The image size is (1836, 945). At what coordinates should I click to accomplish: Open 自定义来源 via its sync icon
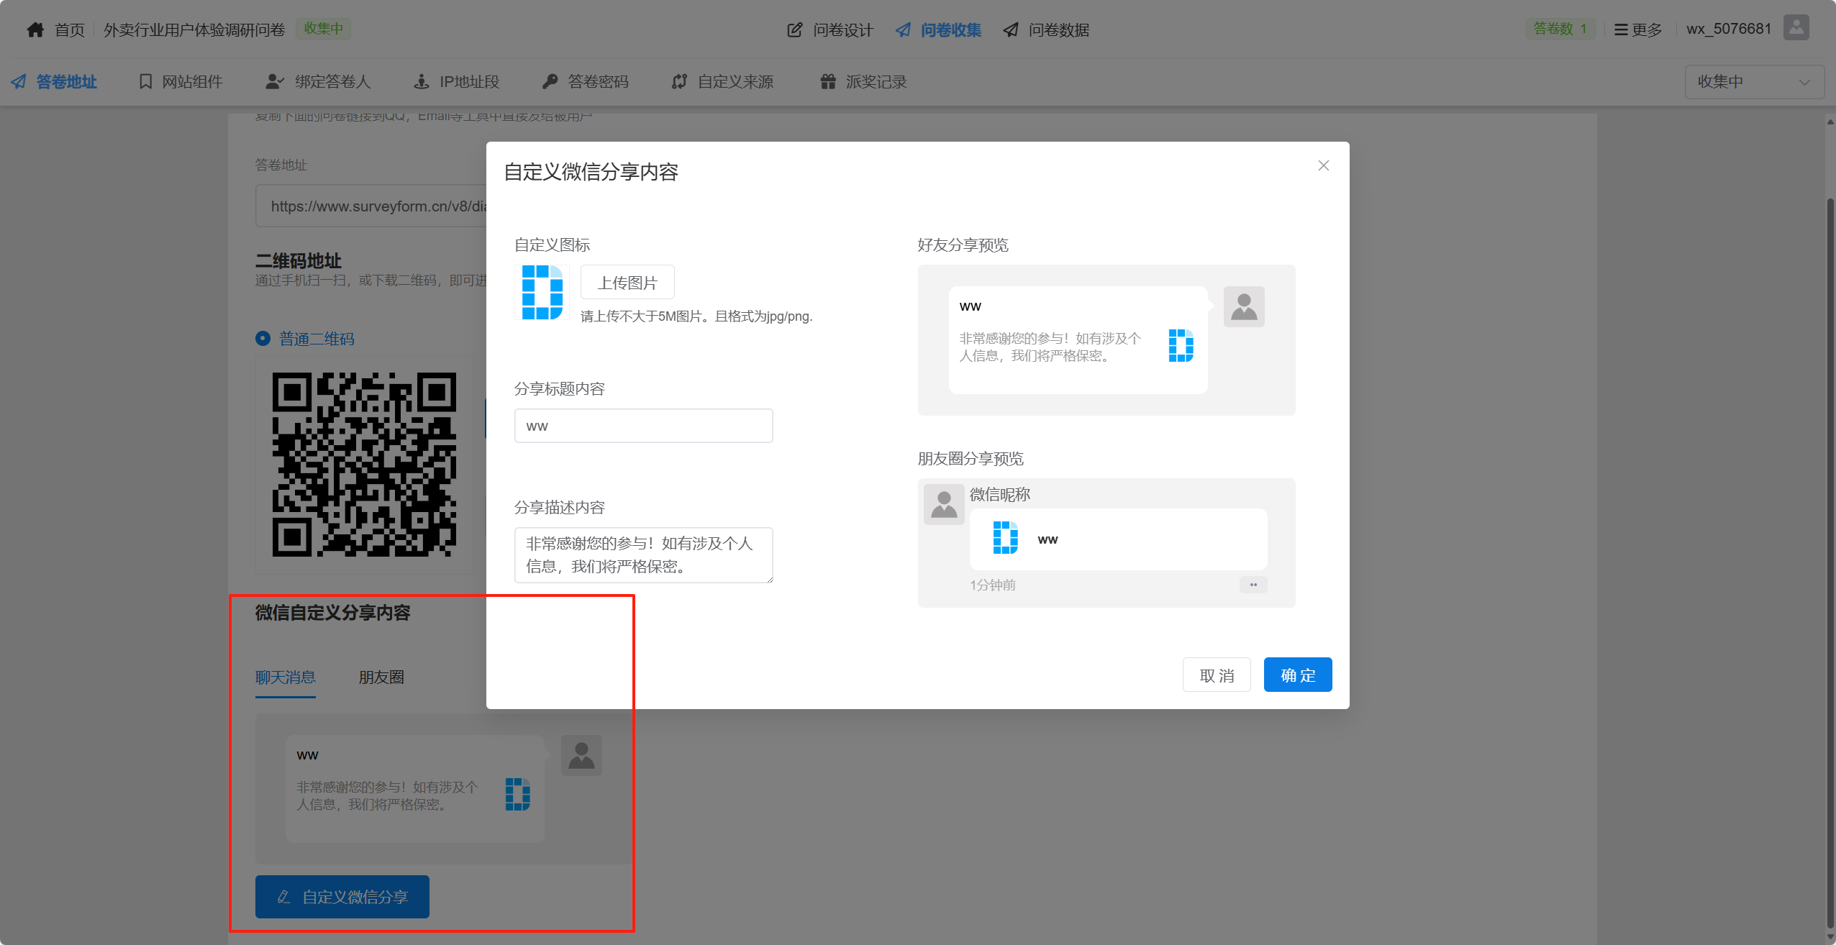679,81
